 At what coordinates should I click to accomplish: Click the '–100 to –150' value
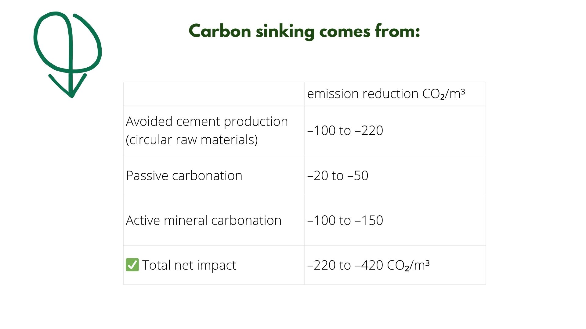coord(345,220)
